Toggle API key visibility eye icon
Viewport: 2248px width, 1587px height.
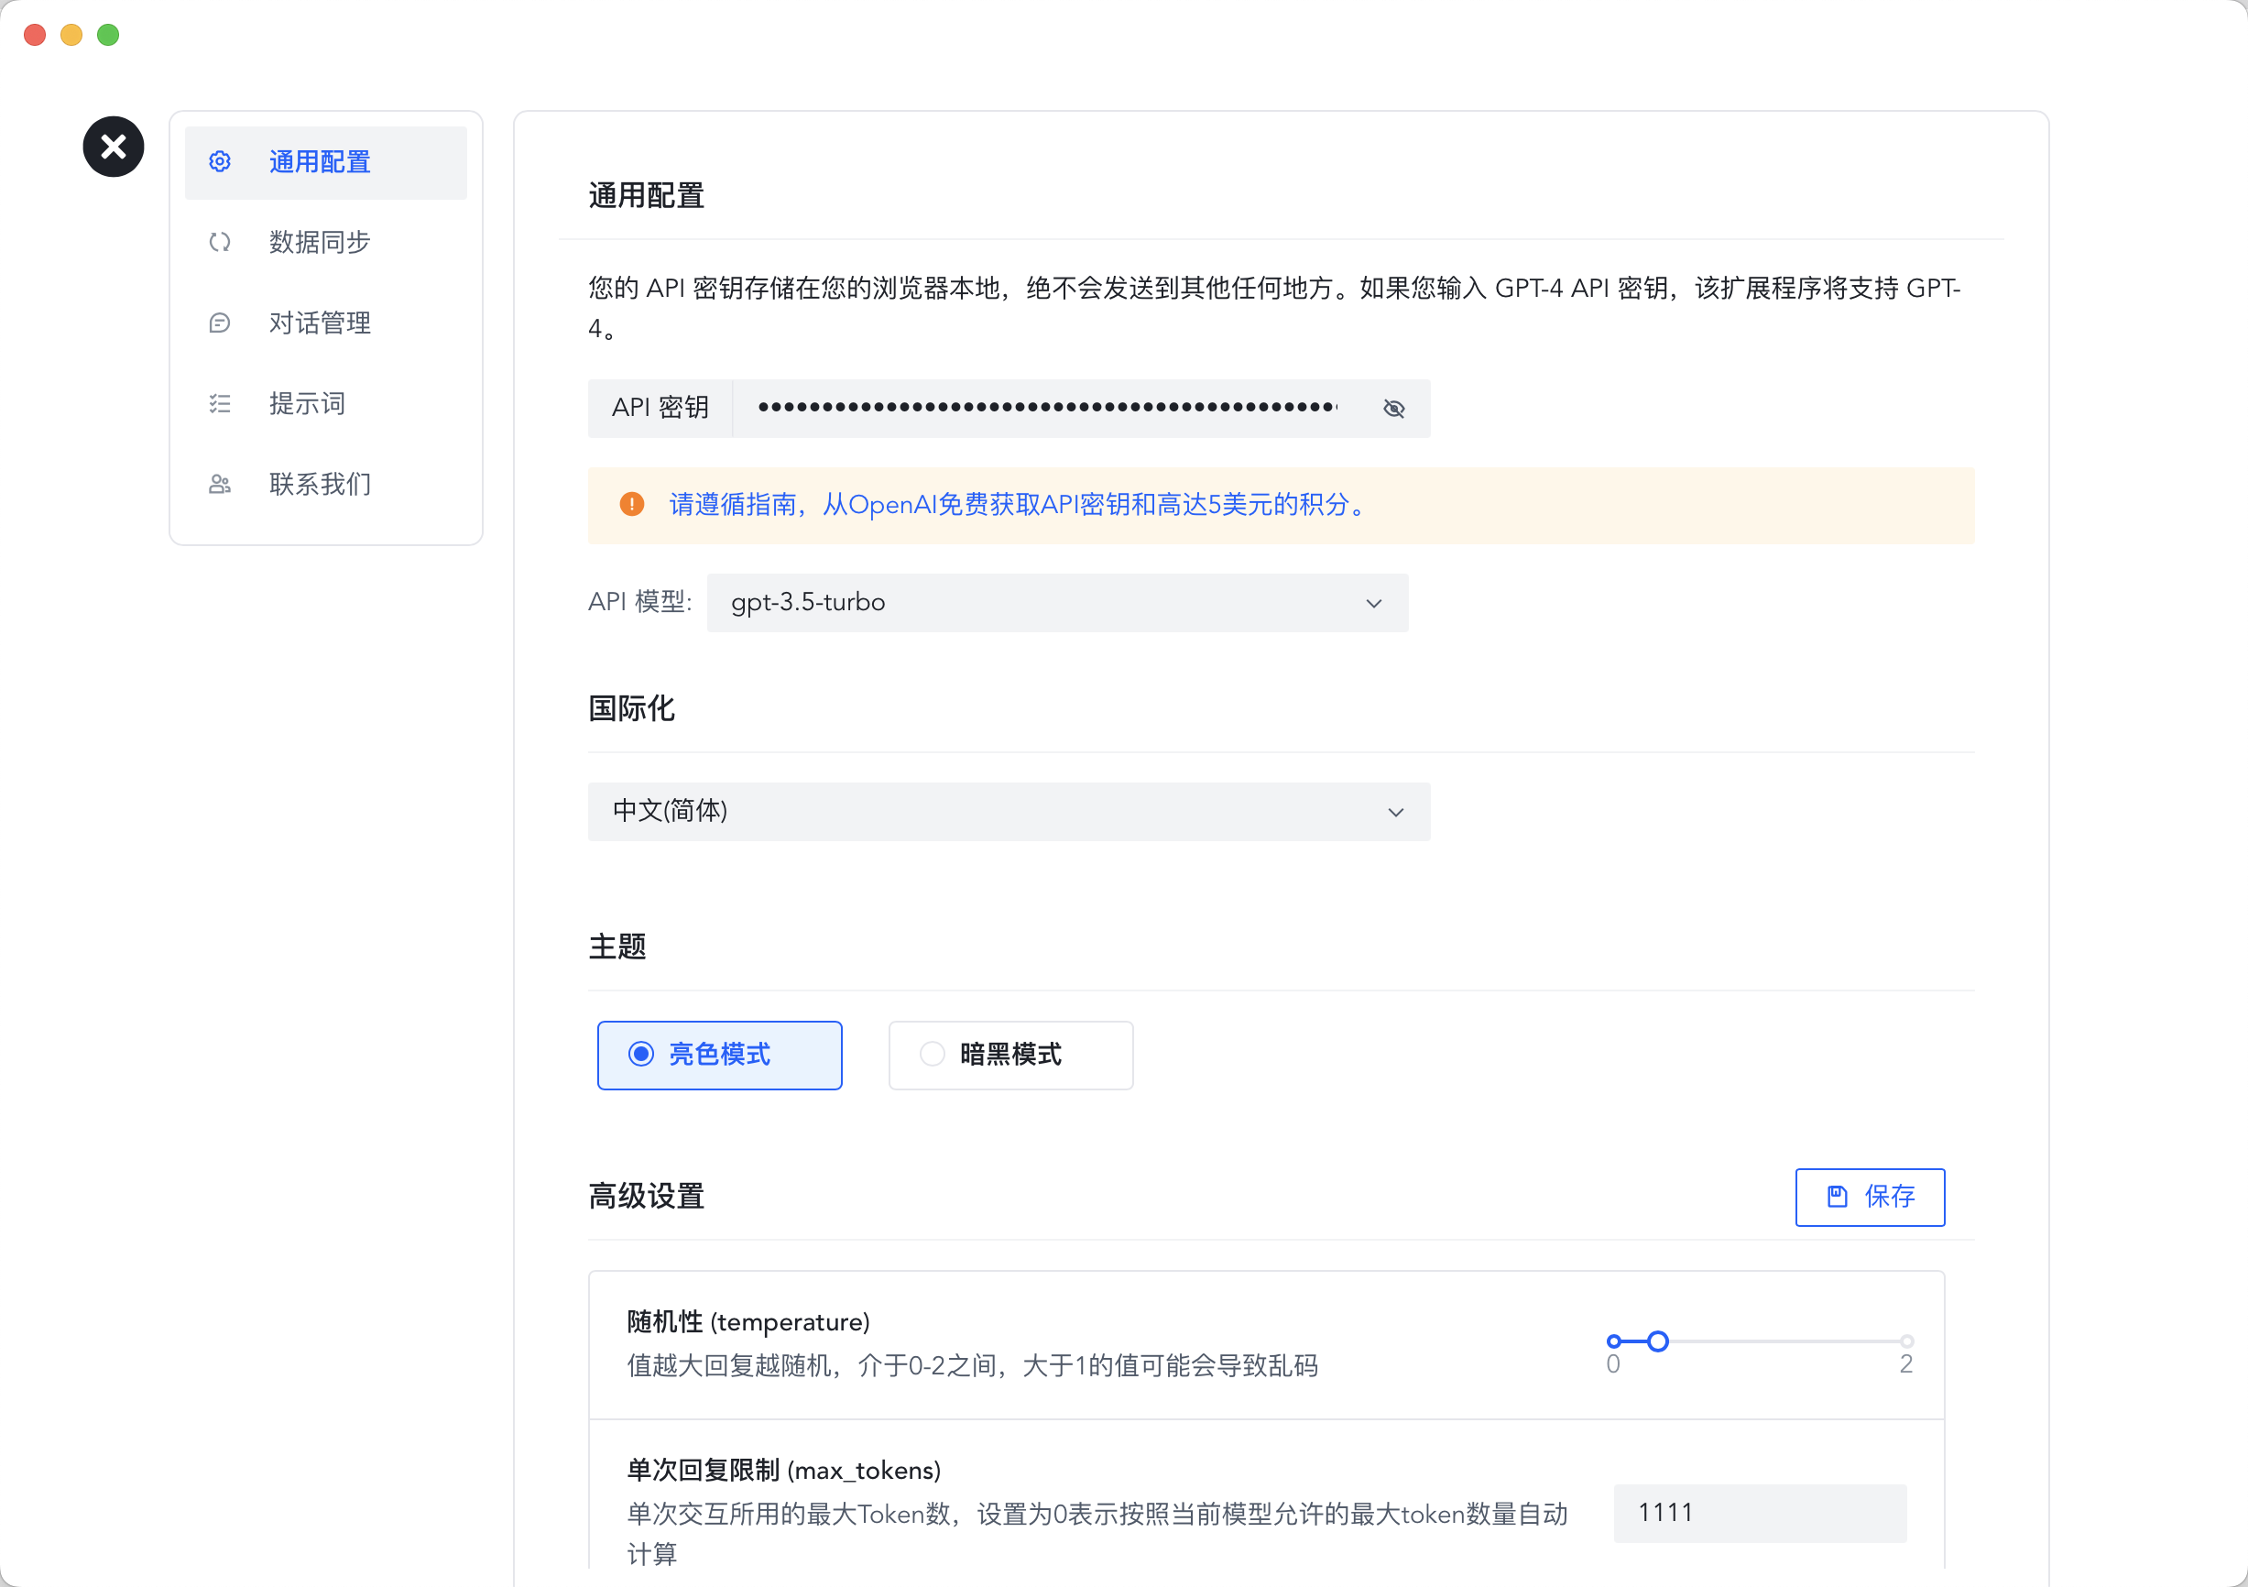(1394, 409)
